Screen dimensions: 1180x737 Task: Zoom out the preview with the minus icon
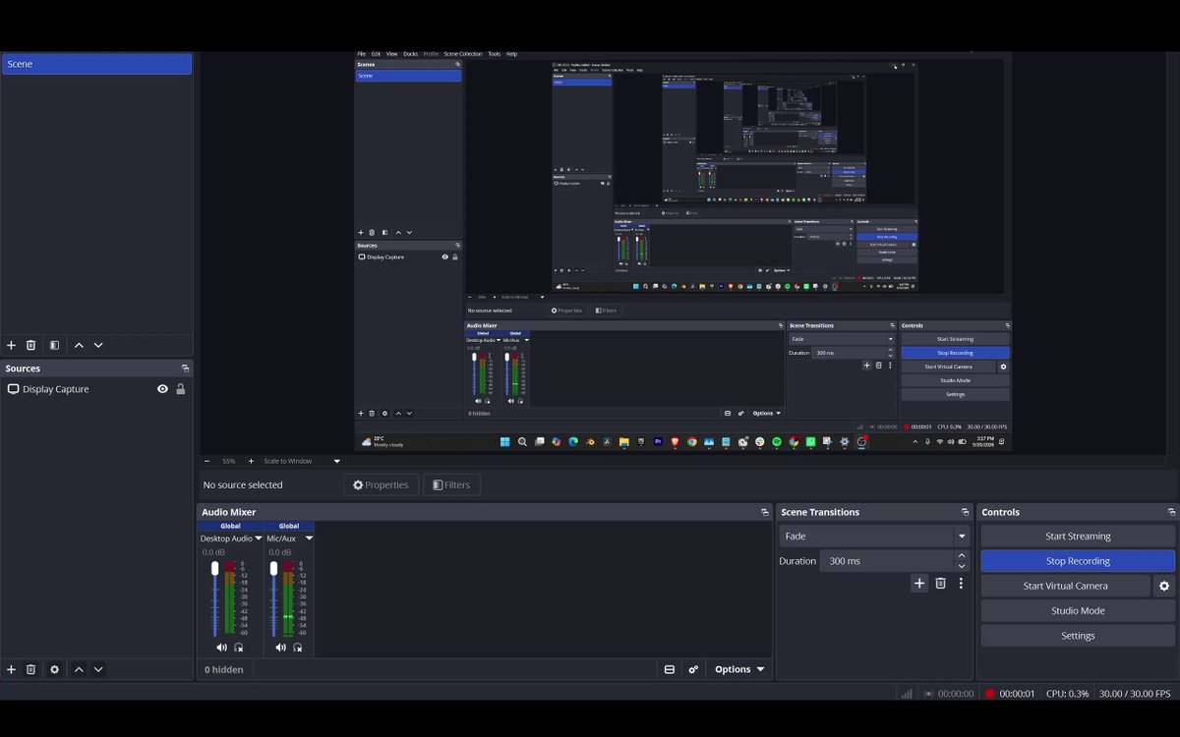coord(206,461)
